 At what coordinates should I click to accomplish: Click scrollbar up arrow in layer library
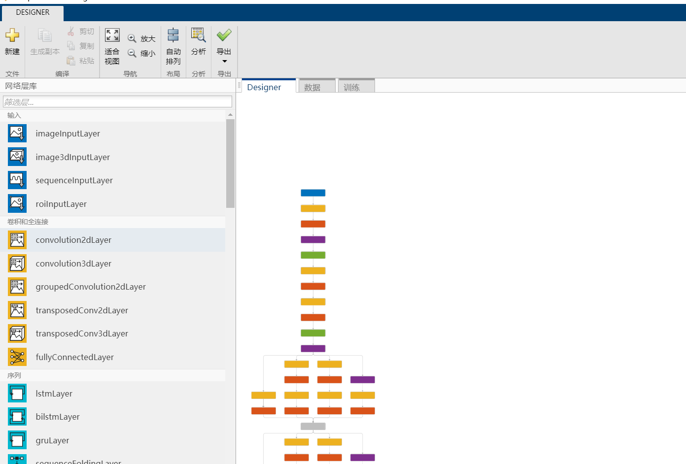click(230, 114)
